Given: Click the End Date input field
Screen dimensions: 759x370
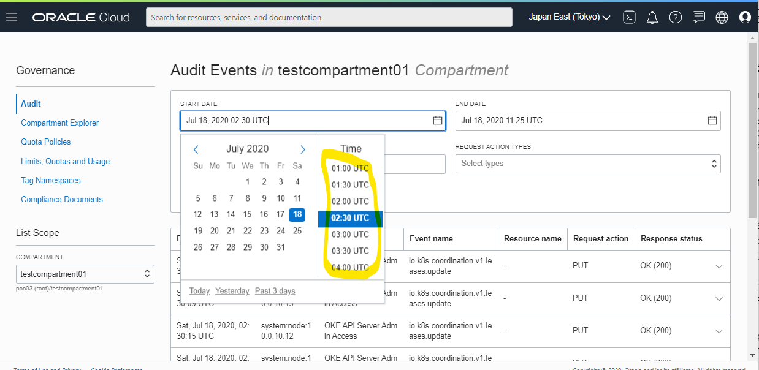Looking at the screenshot, I should tap(588, 121).
